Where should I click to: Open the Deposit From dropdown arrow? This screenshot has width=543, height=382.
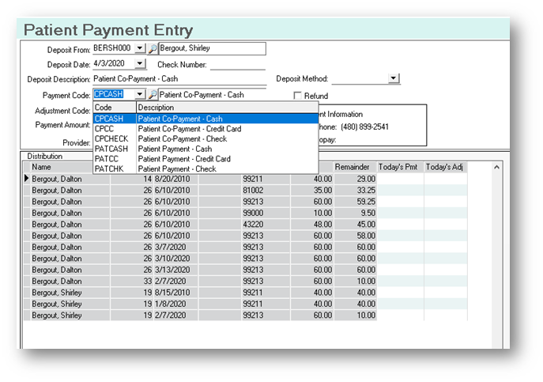[140, 49]
